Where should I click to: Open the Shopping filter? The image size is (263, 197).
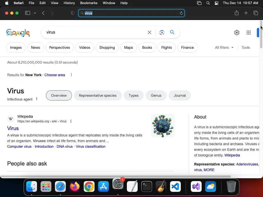pyautogui.click(x=107, y=47)
